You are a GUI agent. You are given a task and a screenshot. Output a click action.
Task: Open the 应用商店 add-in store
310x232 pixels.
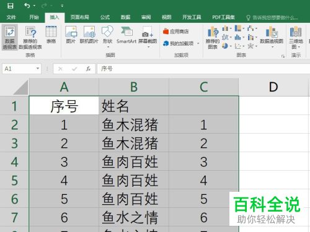pos(176,32)
